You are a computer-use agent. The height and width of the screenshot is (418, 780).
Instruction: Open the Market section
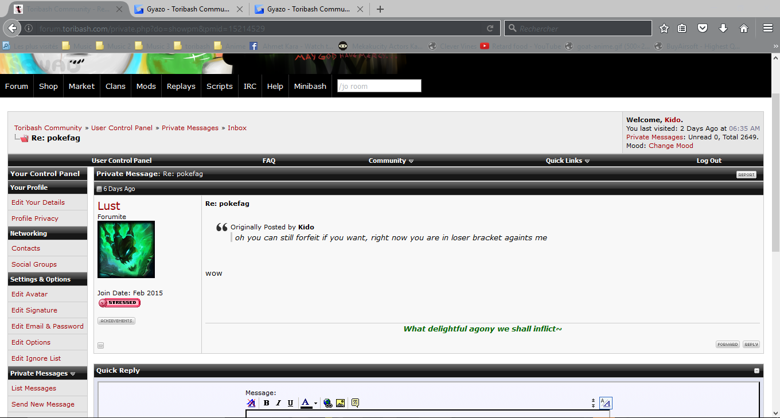click(81, 86)
